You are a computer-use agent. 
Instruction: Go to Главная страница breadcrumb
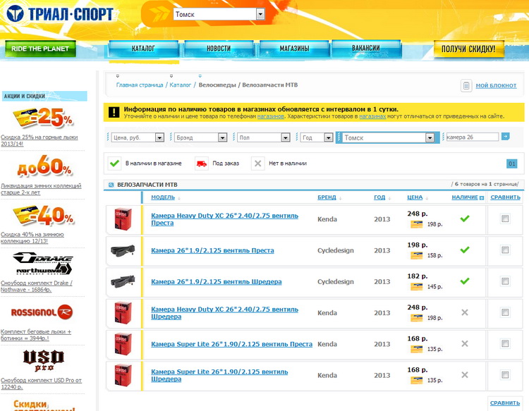[x=140, y=85]
